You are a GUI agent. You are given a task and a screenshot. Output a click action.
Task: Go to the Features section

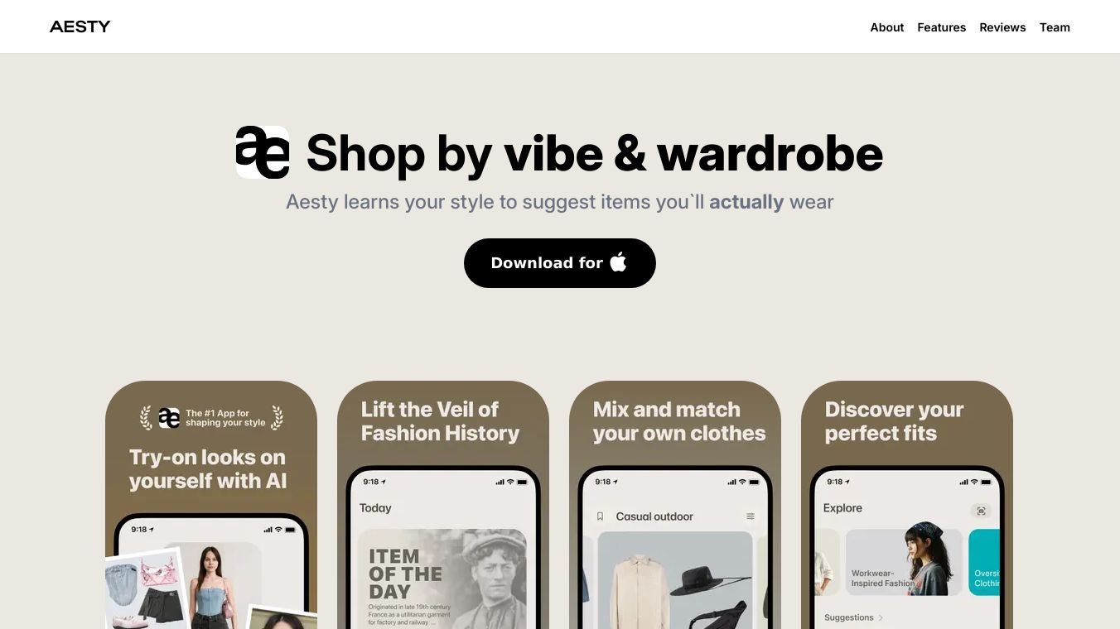941,27
